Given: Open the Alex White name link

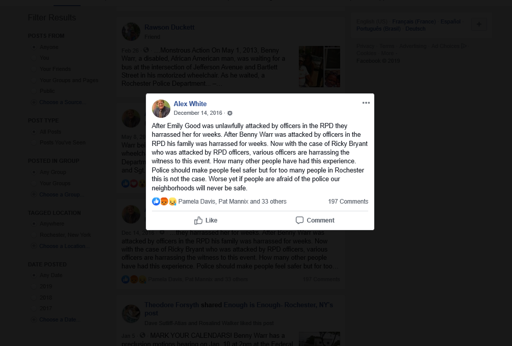Looking at the screenshot, I should click(x=190, y=104).
